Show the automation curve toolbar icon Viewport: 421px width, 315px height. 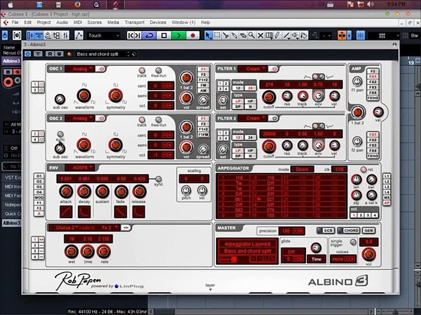pyautogui.click(x=78, y=35)
